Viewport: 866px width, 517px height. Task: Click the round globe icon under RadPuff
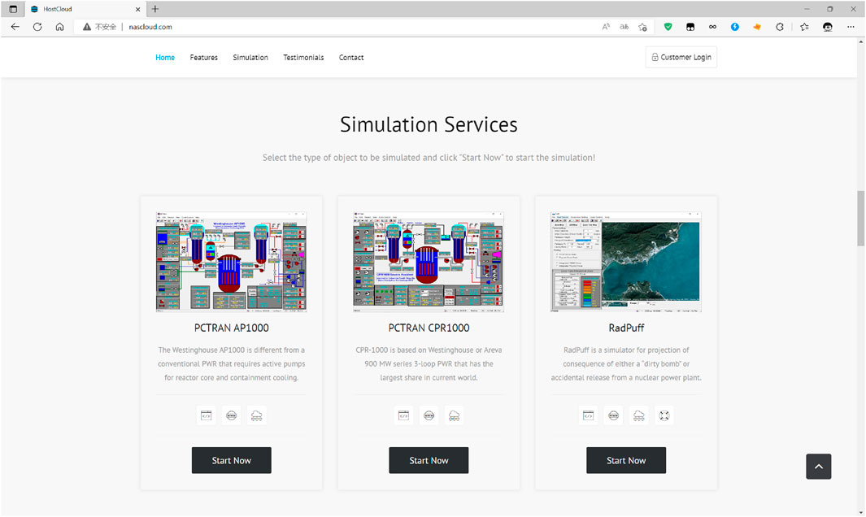coord(614,415)
